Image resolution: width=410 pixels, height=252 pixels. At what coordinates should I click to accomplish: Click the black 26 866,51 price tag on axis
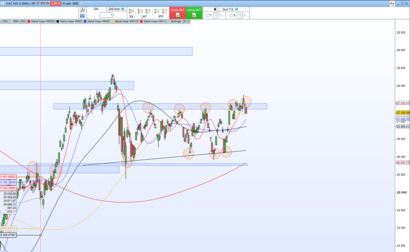tap(403, 126)
